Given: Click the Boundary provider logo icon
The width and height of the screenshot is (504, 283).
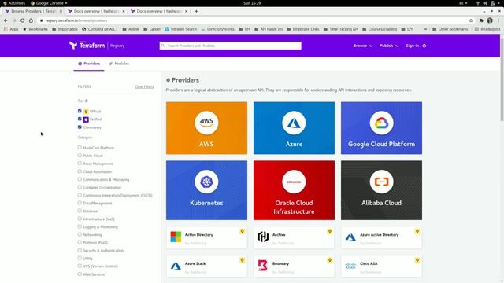Looking at the screenshot, I should pyautogui.click(x=263, y=266).
